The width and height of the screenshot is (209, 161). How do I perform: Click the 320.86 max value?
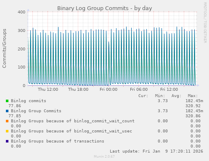pyautogui.click(x=193, y=116)
